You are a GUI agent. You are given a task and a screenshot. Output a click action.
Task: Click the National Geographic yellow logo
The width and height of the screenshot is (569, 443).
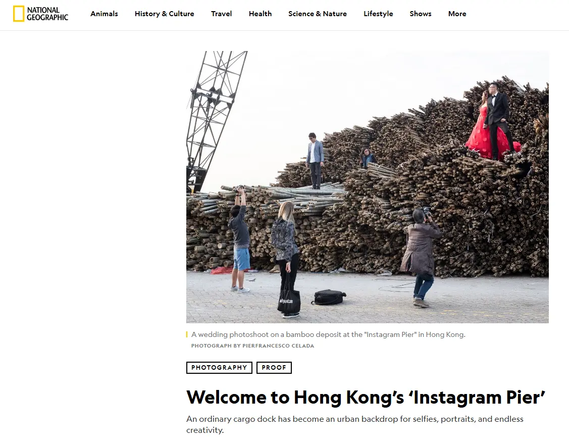tap(19, 14)
